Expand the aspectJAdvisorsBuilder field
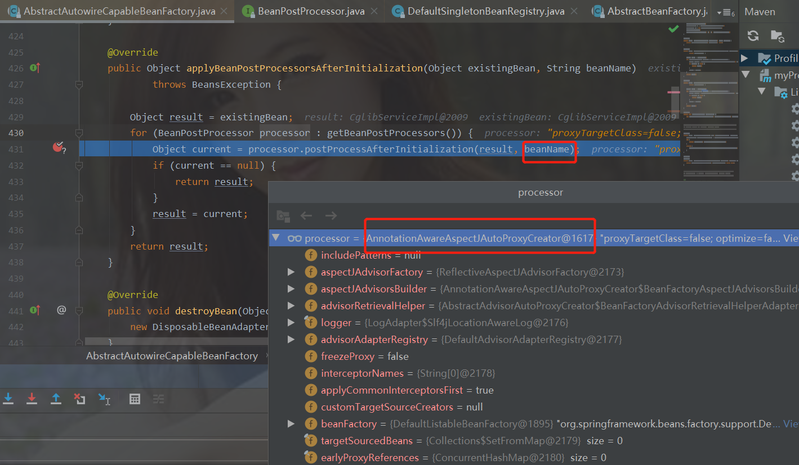This screenshot has width=799, height=465. 291,289
